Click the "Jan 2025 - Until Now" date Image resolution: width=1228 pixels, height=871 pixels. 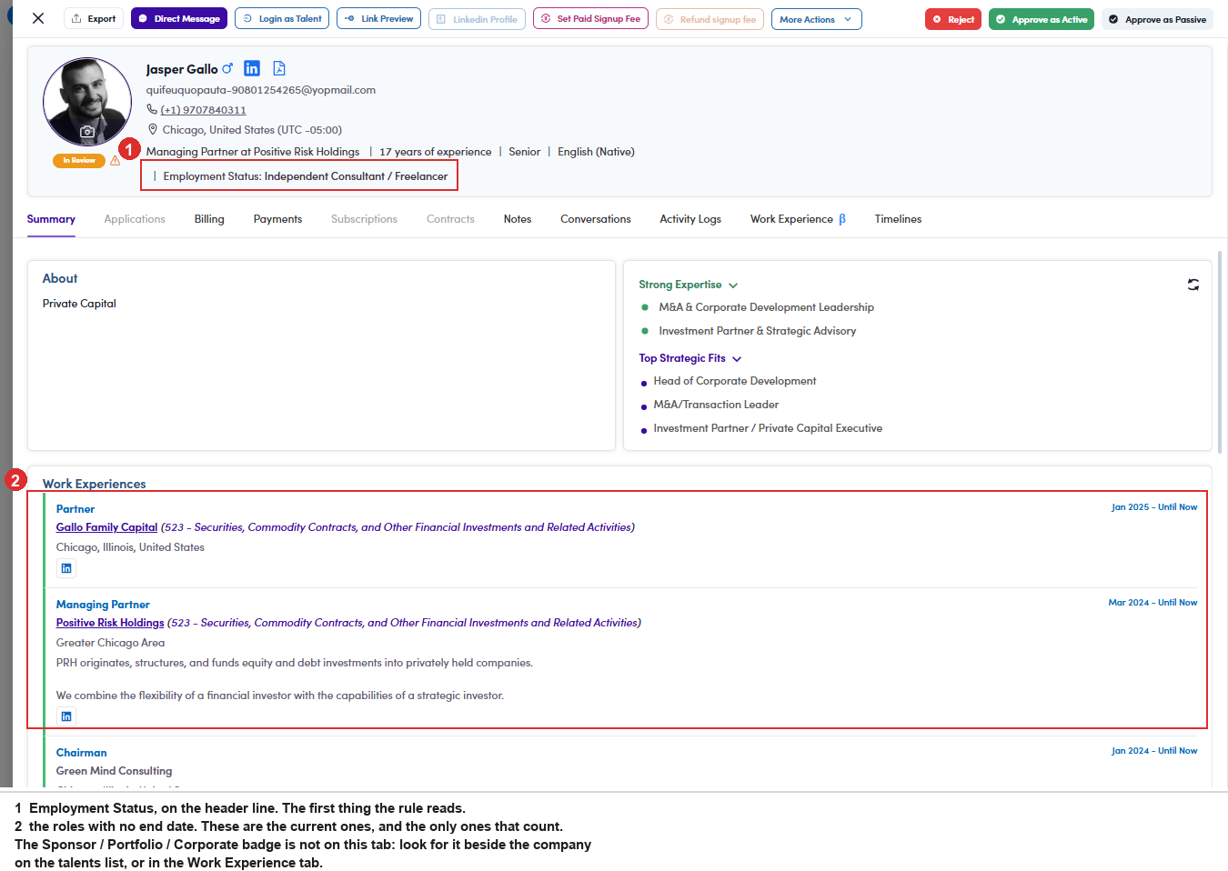tap(1154, 507)
